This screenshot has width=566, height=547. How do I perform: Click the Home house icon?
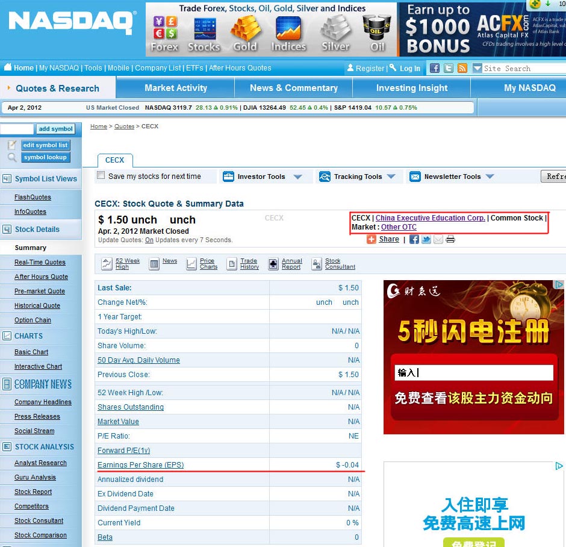point(8,67)
